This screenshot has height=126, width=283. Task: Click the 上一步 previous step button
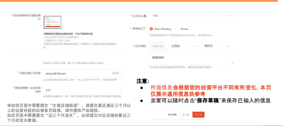(x=186, y=115)
